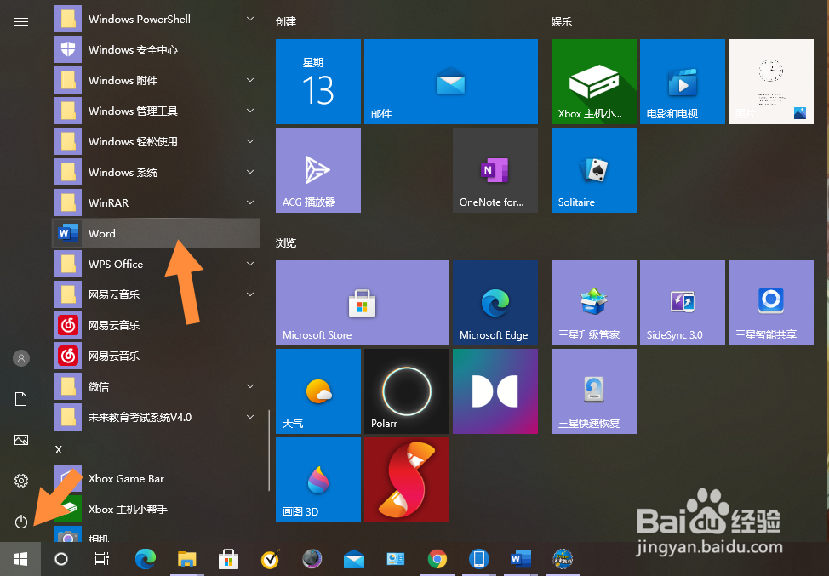Screen dimensions: 829x576
Task: Click the 娱乐 tile group header
Action: [562, 21]
